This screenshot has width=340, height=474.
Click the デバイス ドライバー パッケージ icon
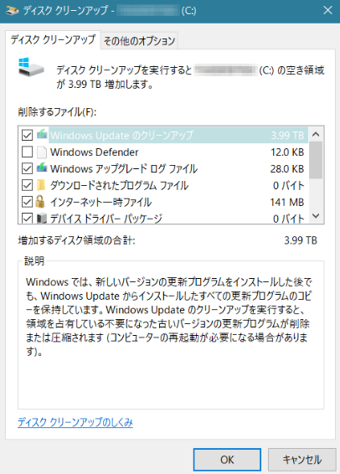click(42, 219)
